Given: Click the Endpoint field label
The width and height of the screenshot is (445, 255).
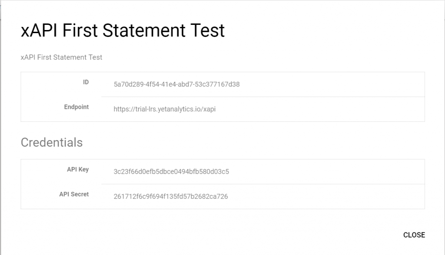Looking at the screenshot, I should pyautogui.click(x=76, y=107).
